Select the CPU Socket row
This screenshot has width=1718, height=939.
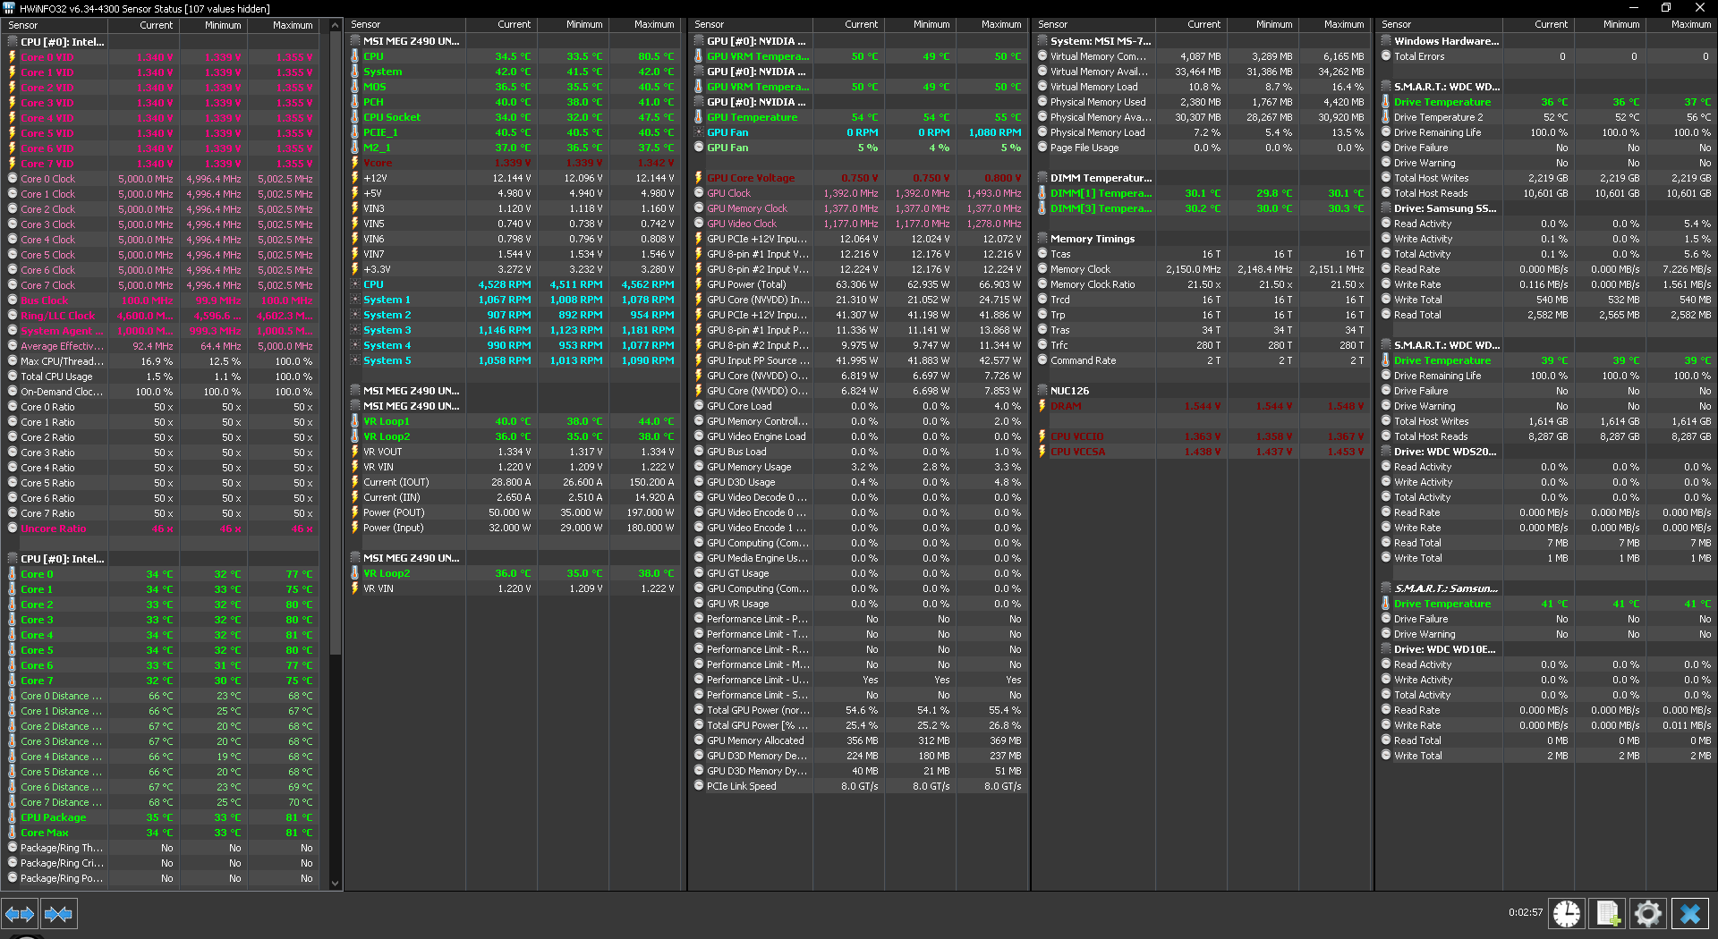coord(513,117)
